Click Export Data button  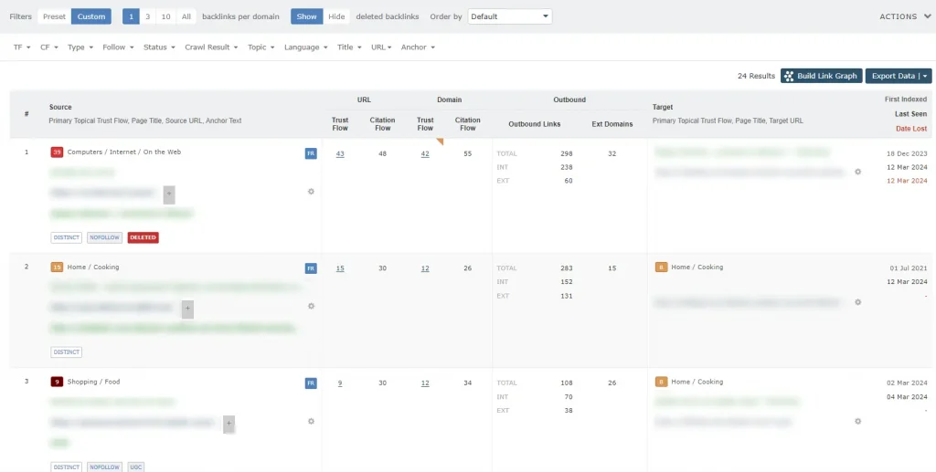[x=899, y=76]
